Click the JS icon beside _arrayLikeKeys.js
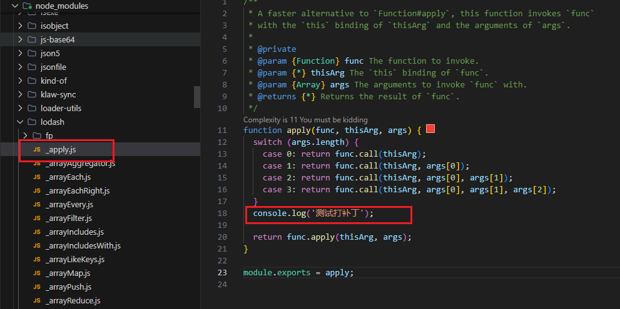Image resolution: width=620 pixels, height=309 pixels. tap(37, 260)
